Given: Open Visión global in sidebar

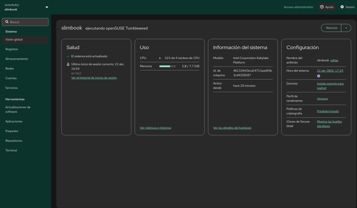Looking at the screenshot, I should pyautogui.click(x=25, y=40).
